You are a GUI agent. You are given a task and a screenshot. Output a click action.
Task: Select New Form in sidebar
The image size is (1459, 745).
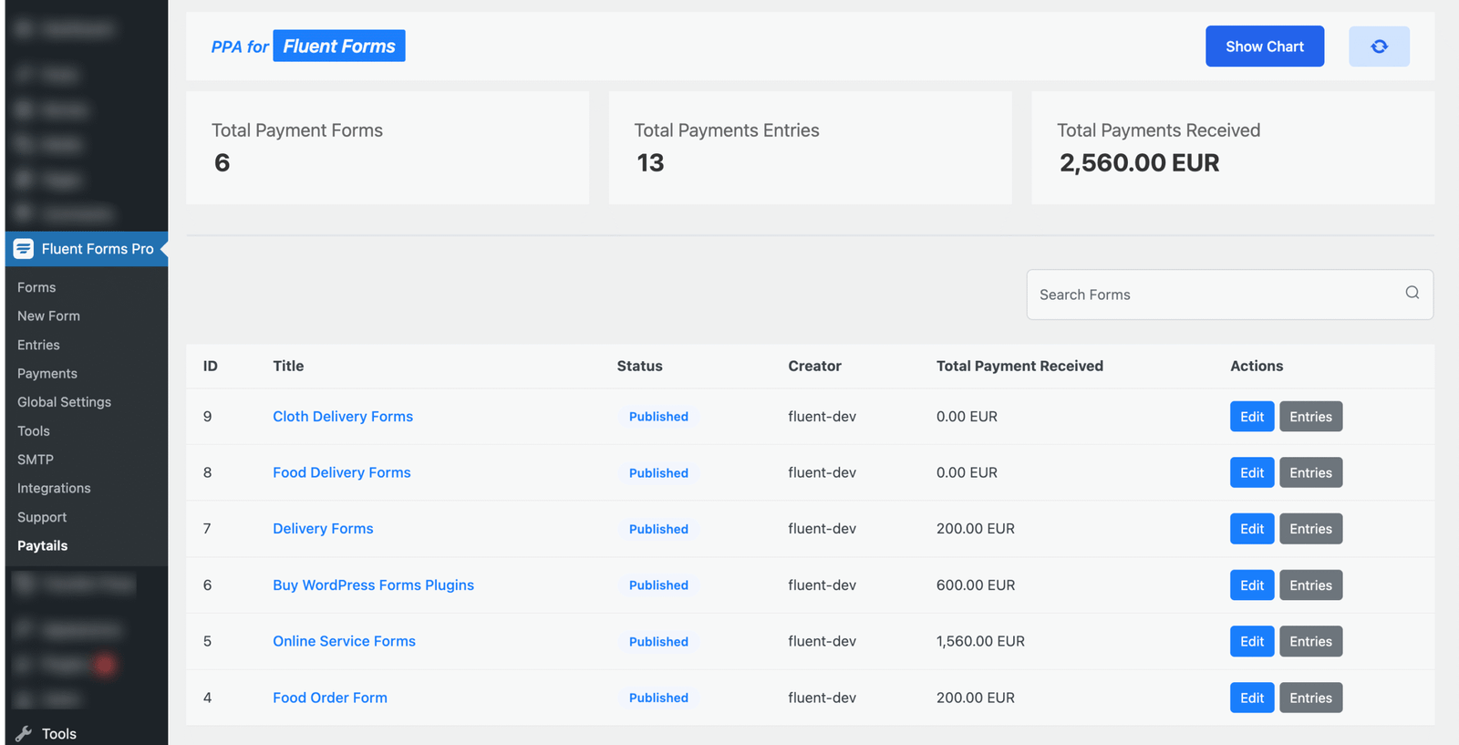[x=48, y=316]
